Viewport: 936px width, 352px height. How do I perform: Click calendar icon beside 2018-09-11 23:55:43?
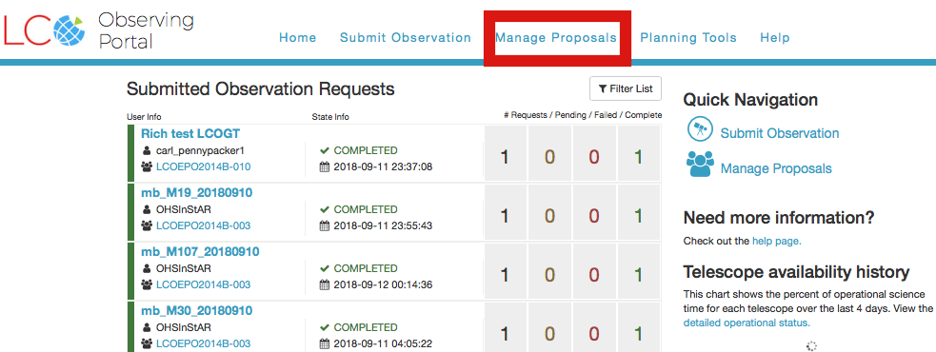pyautogui.click(x=325, y=225)
